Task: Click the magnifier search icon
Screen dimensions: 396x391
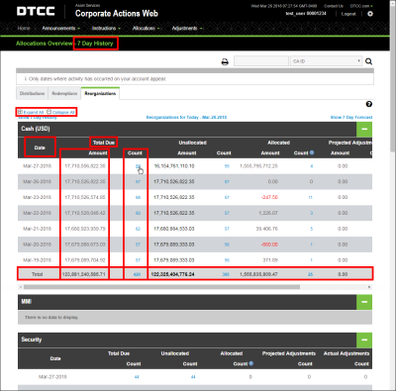Action: click(368, 61)
